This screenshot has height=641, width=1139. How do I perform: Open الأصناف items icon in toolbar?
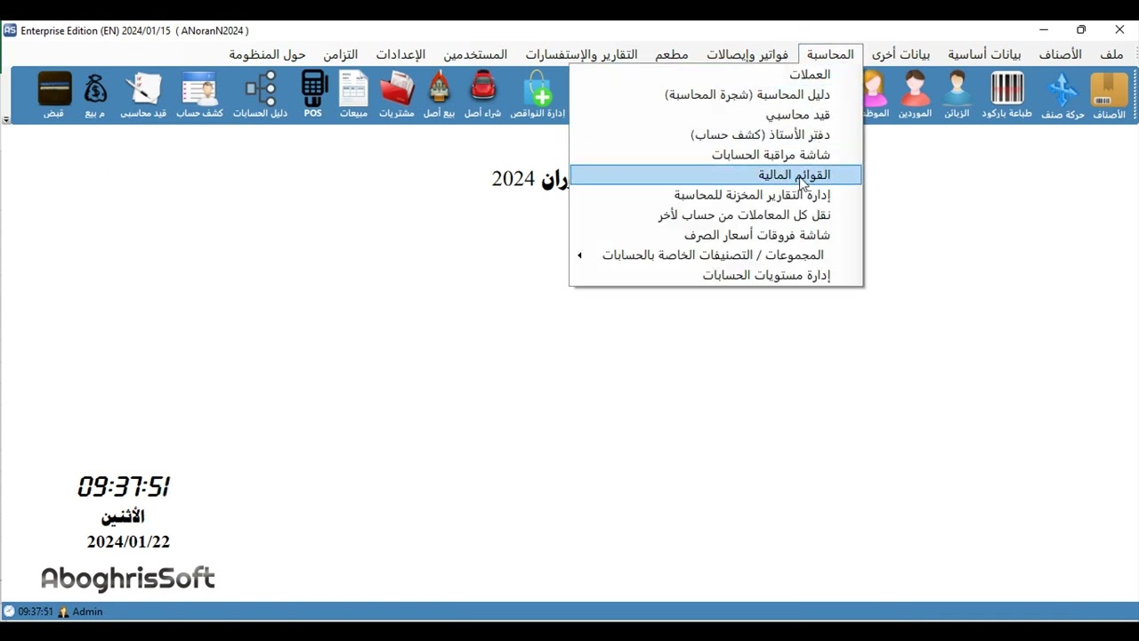(1109, 95)
